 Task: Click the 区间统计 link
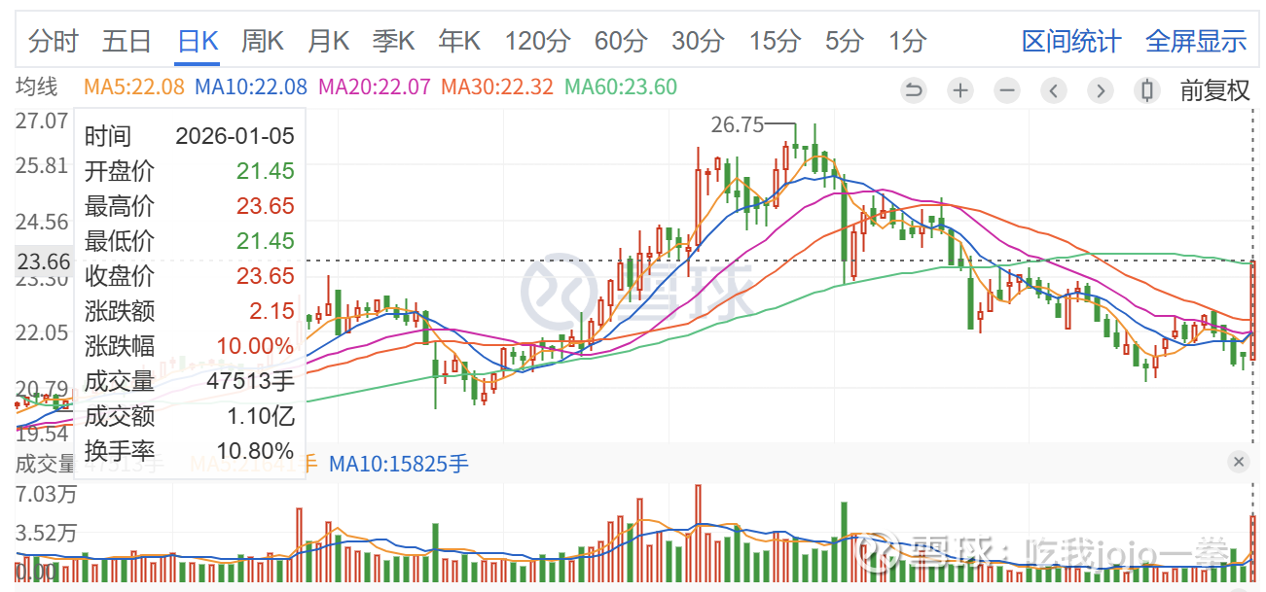[x=1071, y=42]
